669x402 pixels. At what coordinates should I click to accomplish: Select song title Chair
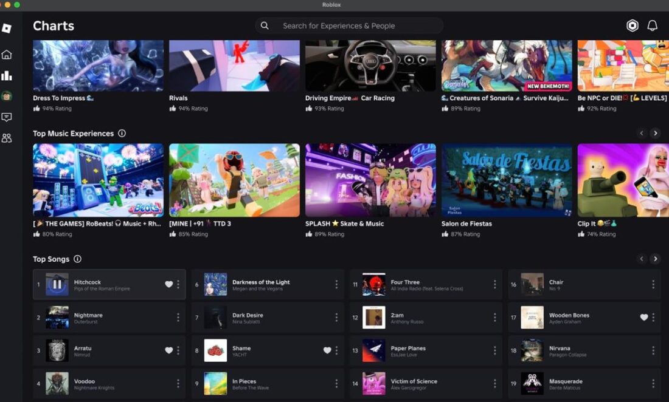pyautogui.click(x=556, y=282)
